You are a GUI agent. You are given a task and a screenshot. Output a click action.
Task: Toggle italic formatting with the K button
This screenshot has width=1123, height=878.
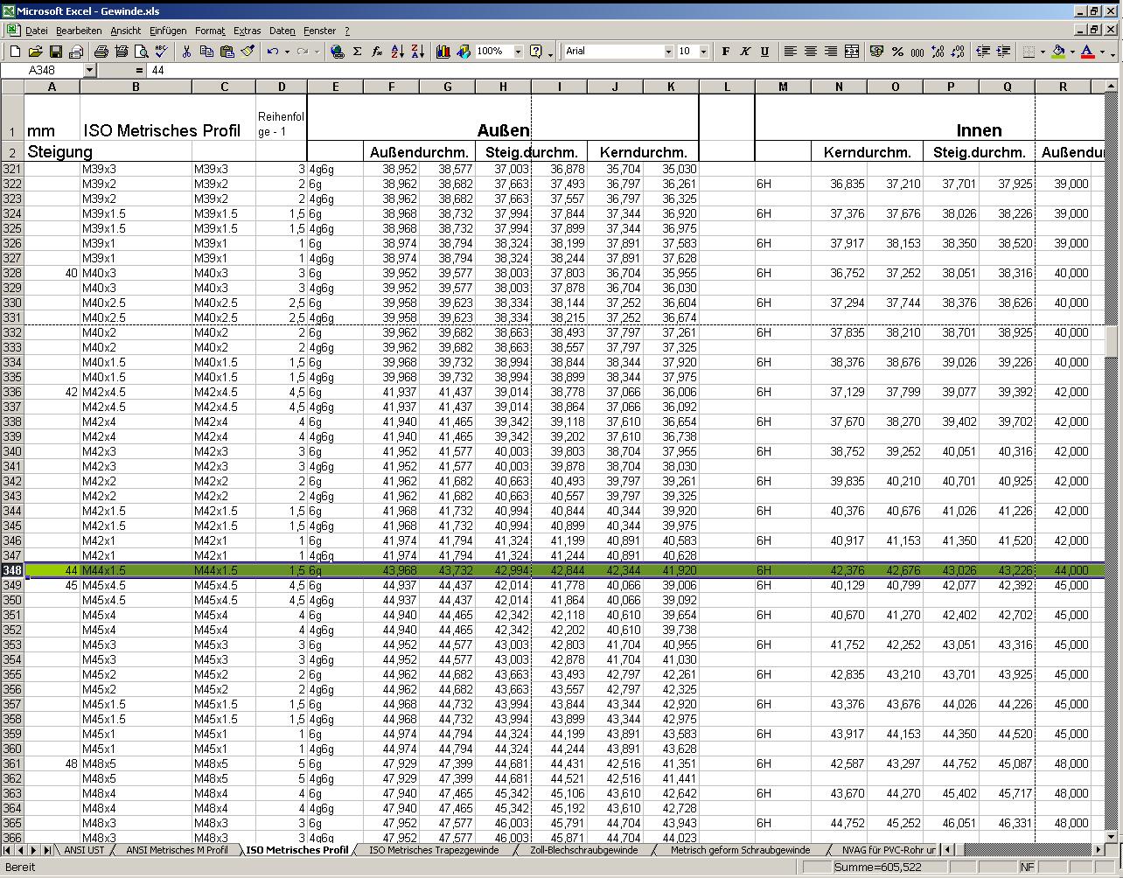[745, 52]
